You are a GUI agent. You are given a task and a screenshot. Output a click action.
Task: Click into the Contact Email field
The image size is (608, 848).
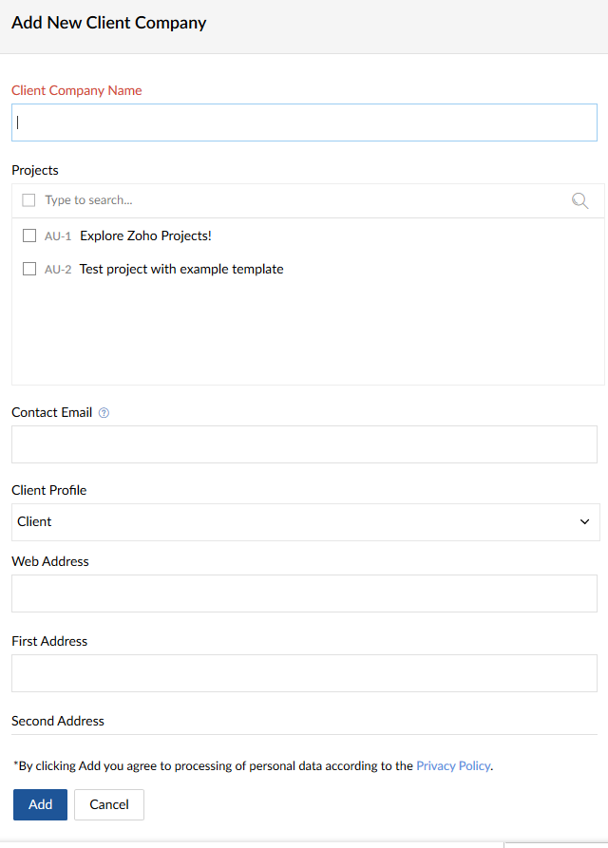coord(304,444)
